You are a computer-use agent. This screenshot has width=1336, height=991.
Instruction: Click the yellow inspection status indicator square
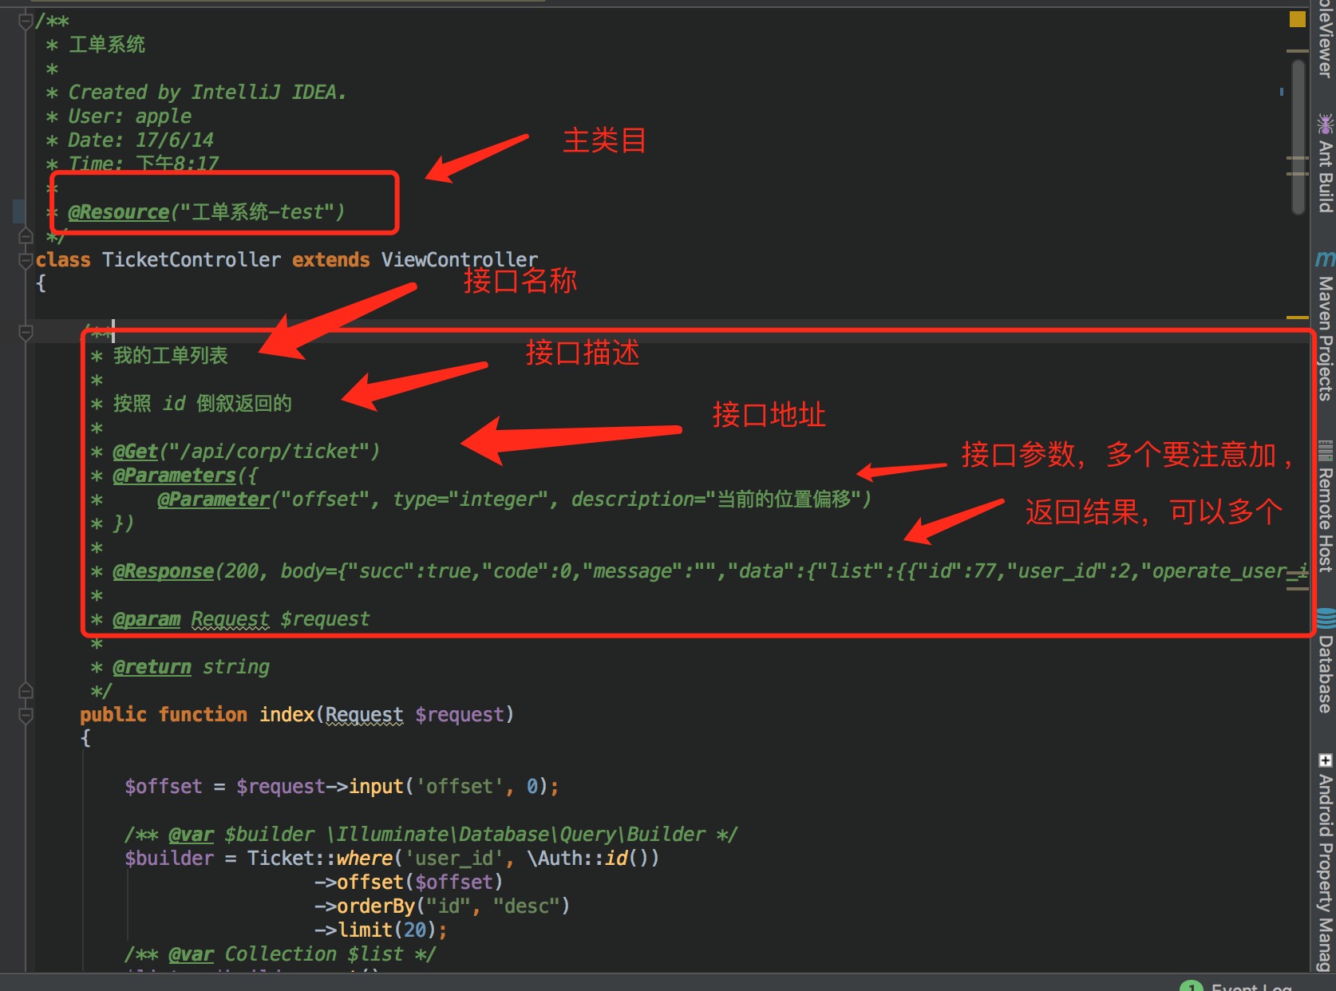point(1298,19)
